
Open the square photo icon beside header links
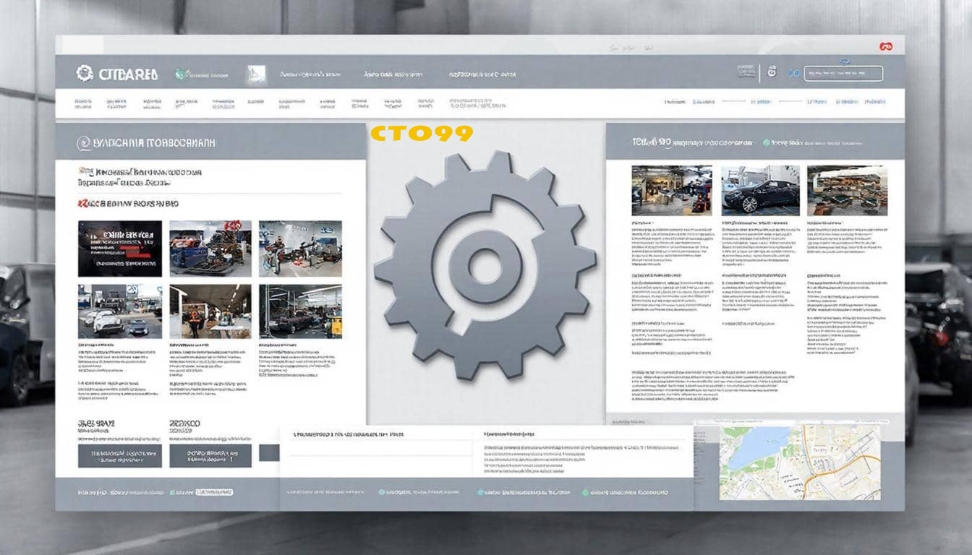(255, 72)
